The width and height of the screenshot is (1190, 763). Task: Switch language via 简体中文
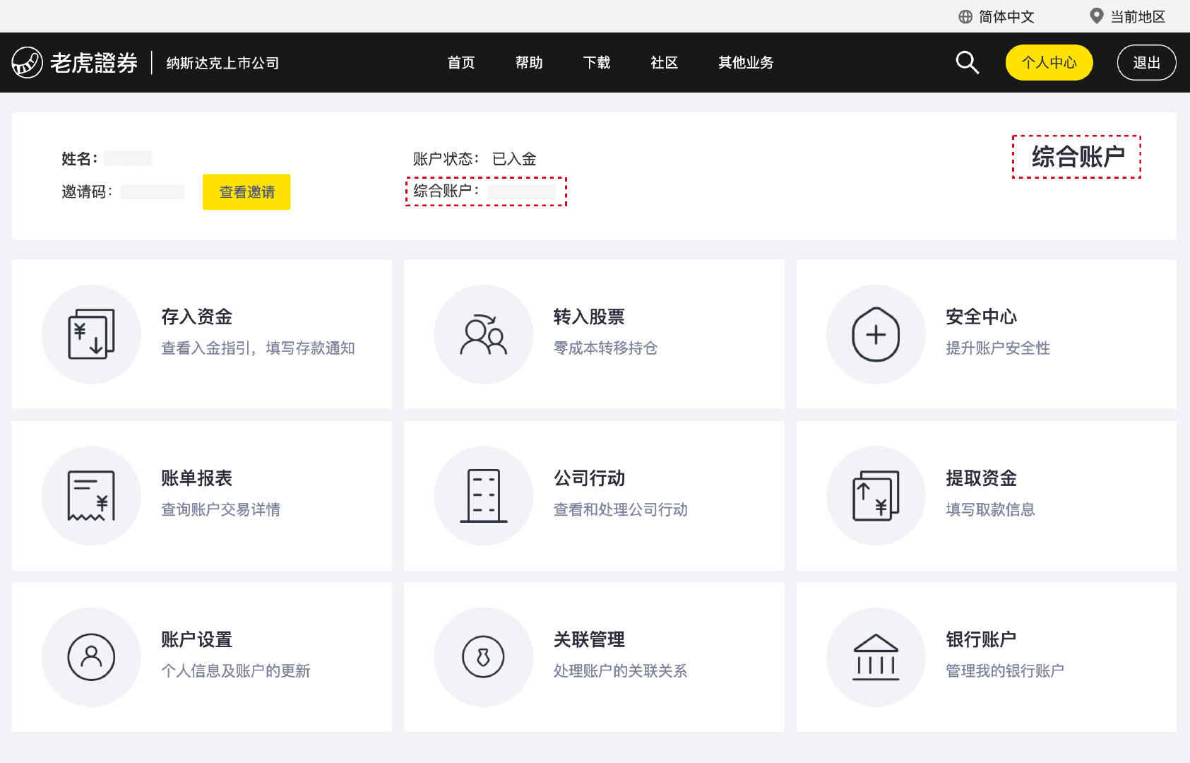tap(1006, 16)
